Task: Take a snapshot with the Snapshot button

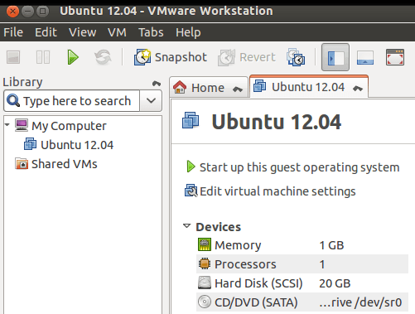Action: tap(171, 57)
